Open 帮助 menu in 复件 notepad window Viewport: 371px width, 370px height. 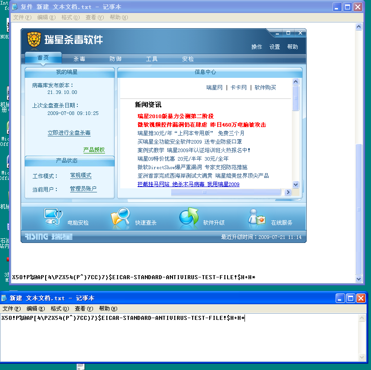click(x=119, y=17)
